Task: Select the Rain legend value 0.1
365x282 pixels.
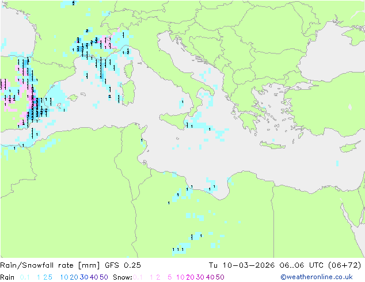Action: coord(25,277)
